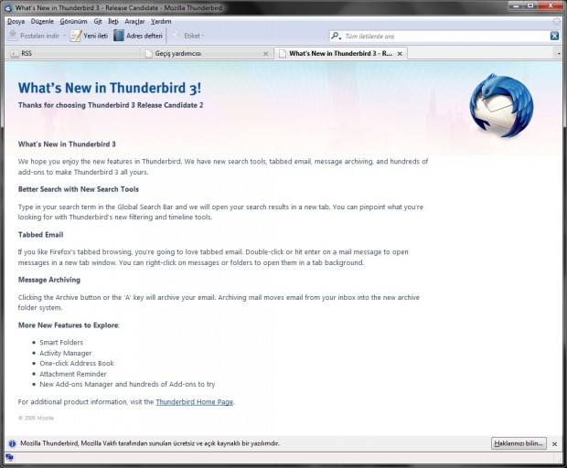
Task: Click the "Tabbed Email" heading
Action: tap(40, 235)
